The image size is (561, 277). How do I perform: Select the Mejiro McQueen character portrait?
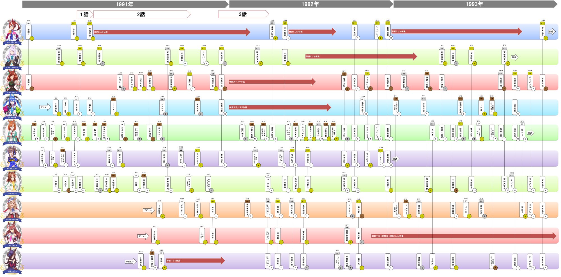click(x=12, y=56)
